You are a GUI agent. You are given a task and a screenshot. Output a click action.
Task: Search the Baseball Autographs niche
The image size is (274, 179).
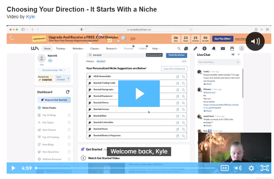[183, 90]
